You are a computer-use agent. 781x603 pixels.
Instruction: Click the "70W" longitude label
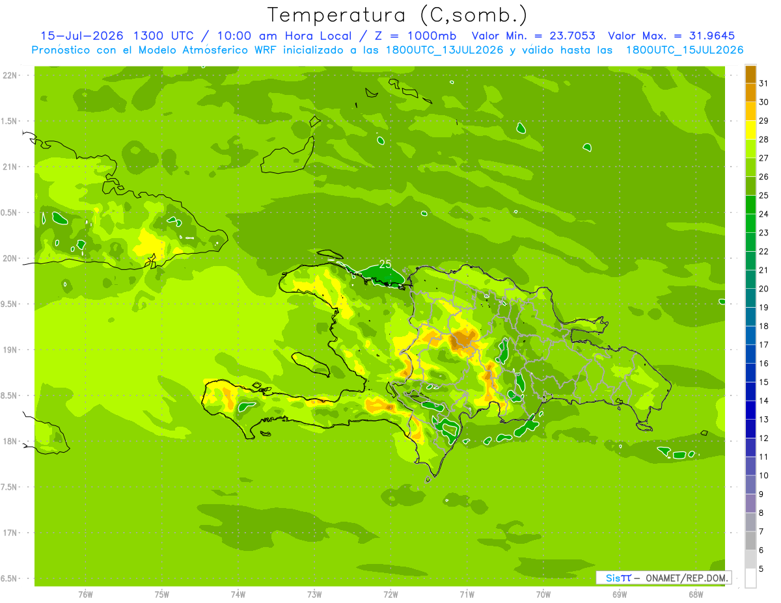pos(543,595)
